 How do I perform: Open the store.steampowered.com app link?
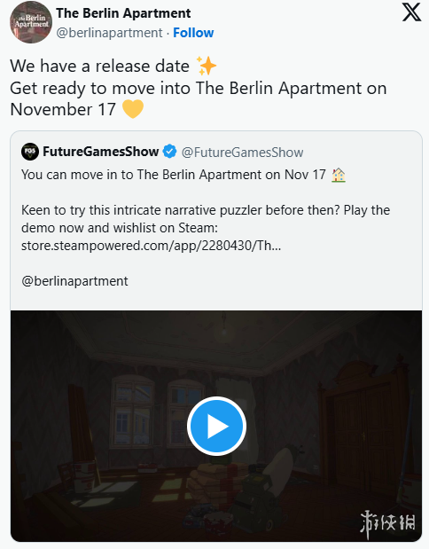pos(151,246)
